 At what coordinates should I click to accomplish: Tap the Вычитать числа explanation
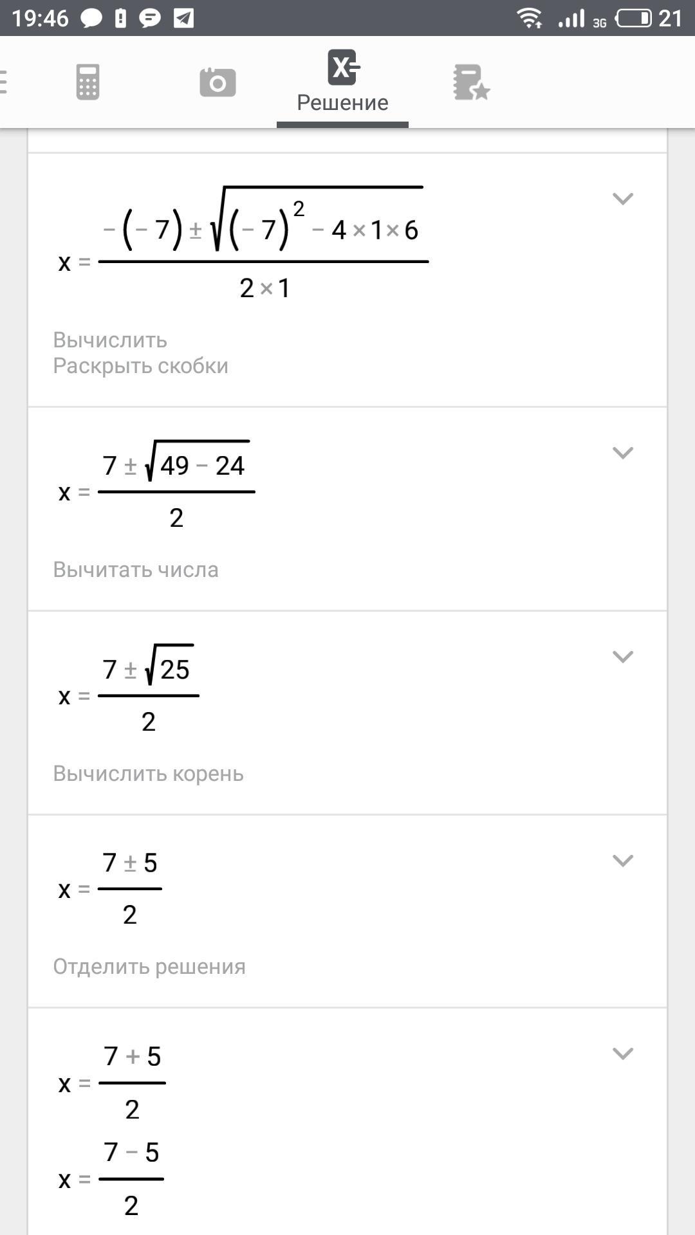136,569
